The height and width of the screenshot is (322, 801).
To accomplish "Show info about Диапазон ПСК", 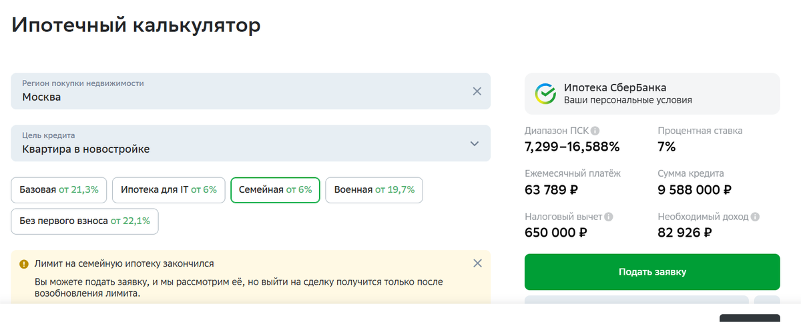I will pos(595,131).
